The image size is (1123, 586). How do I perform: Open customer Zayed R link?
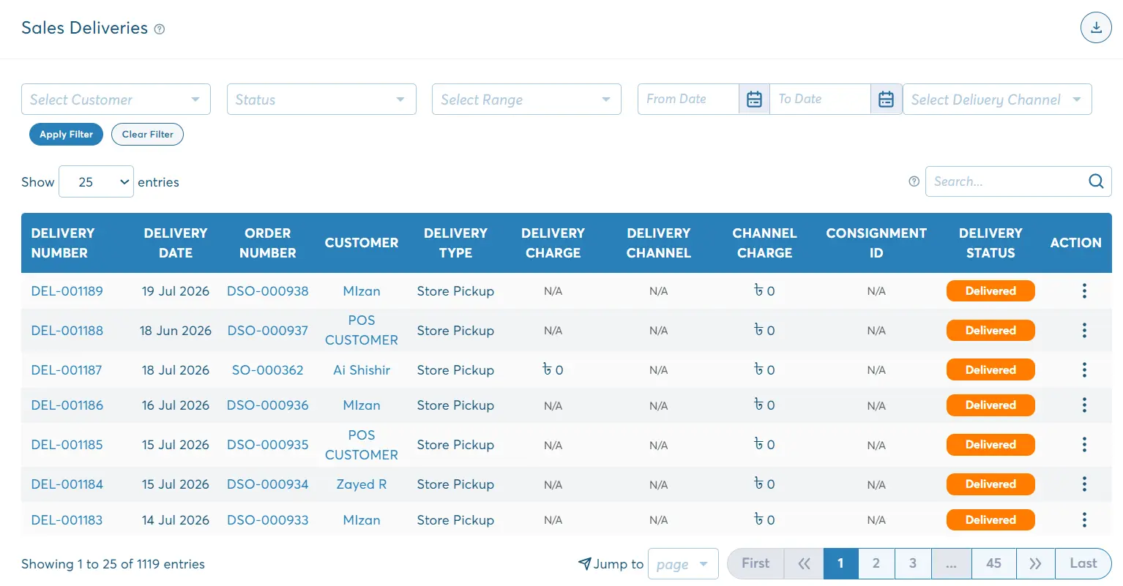[362, 484]
